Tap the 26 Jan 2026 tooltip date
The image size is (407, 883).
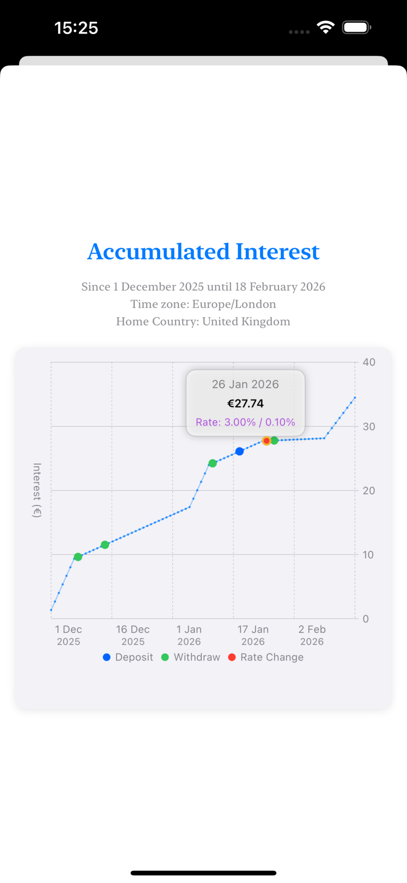245,384
